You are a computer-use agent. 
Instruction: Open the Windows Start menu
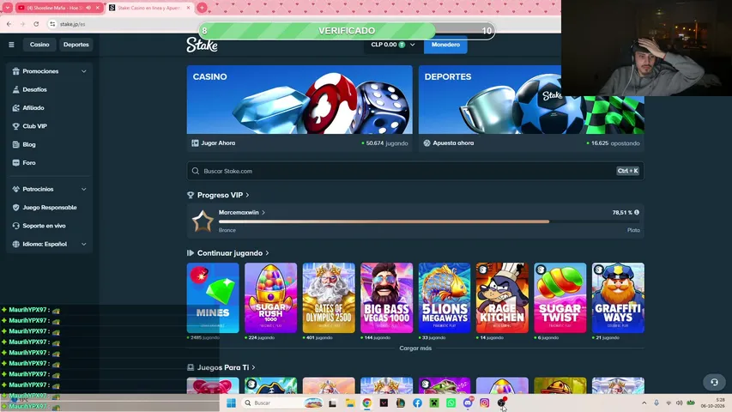(x=231, y=403)
